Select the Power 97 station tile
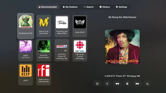 tap(62, 50)
